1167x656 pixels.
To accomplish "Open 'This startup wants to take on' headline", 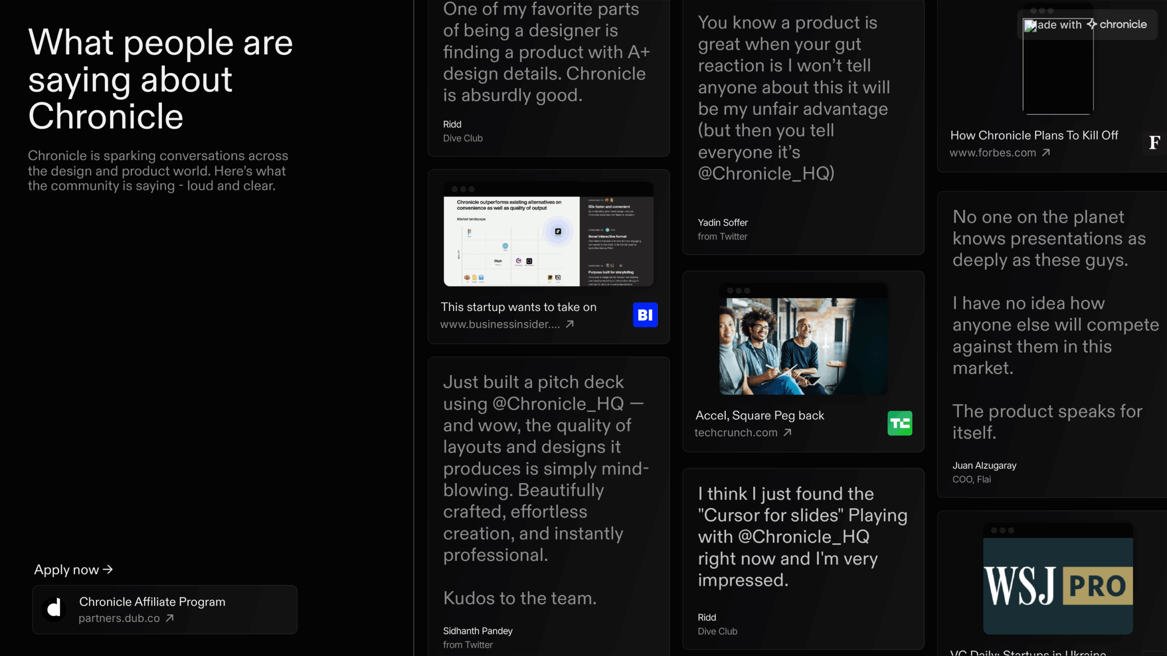I will pyautogui.click(x=518, y=307).
